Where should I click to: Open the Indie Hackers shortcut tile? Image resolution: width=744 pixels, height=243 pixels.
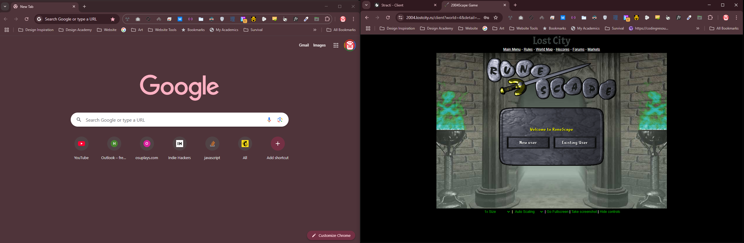(x=179, y=144)
